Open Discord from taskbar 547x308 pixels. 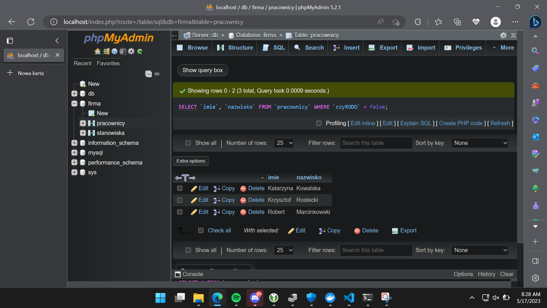pos(255,298)
